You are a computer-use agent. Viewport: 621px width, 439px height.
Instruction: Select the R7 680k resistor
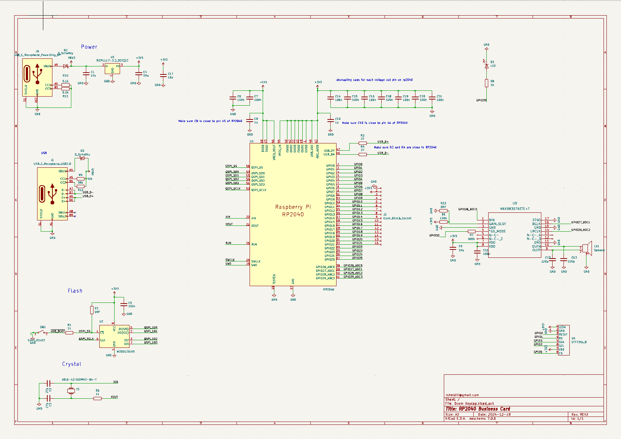coord(471,231)
